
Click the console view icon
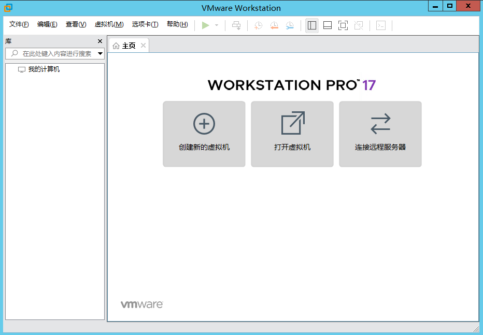coord(381,25)
